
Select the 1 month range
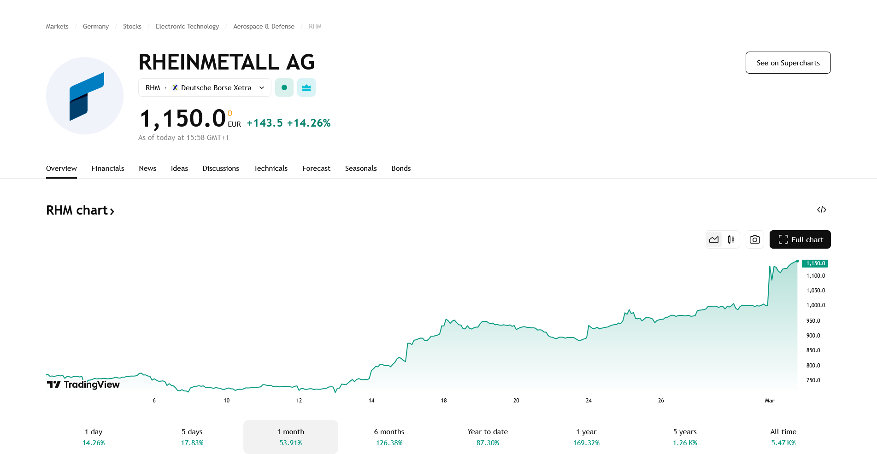[291, 437]
